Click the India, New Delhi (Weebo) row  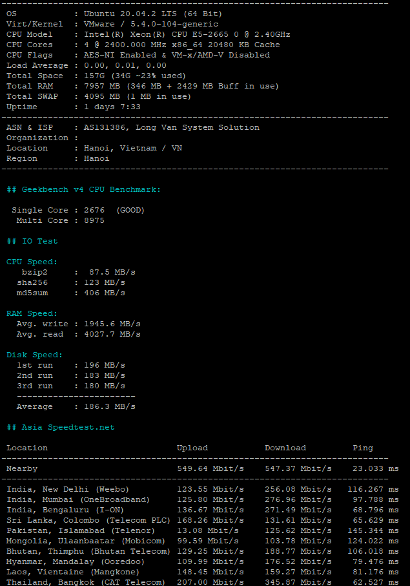(x=202, y=489)
